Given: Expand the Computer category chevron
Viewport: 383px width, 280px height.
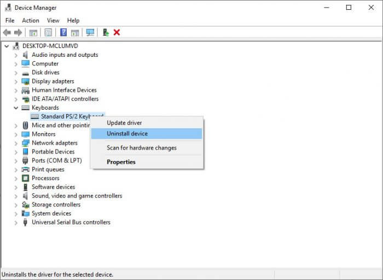Looking at the screenshot, I should coord(16,64).
